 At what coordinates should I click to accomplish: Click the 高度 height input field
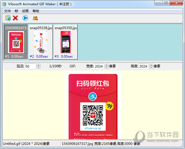(143, 66)
